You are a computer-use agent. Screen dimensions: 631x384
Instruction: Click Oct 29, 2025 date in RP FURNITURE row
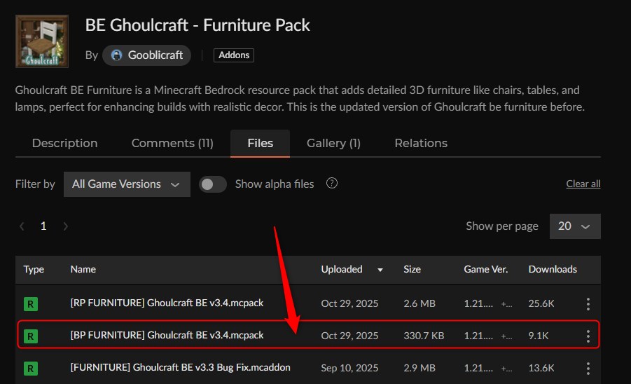coord(349,303)
